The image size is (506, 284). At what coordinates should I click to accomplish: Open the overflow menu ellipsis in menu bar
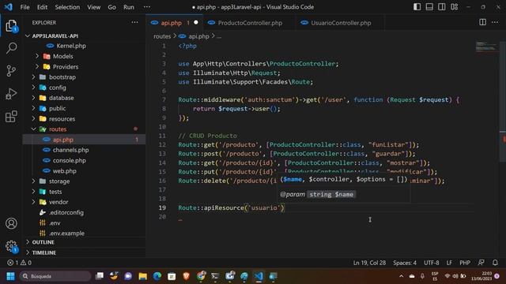[x=147, y=7]
